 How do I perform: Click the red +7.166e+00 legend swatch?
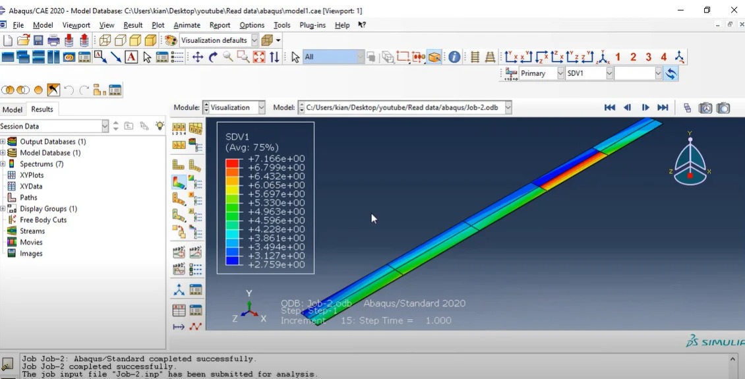click(232, 163)
